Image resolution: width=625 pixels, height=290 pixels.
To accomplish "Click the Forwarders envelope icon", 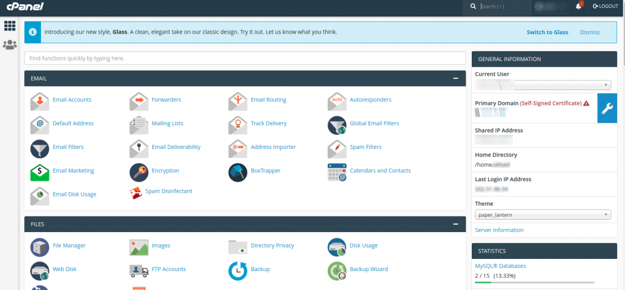I will coord(139,100).
